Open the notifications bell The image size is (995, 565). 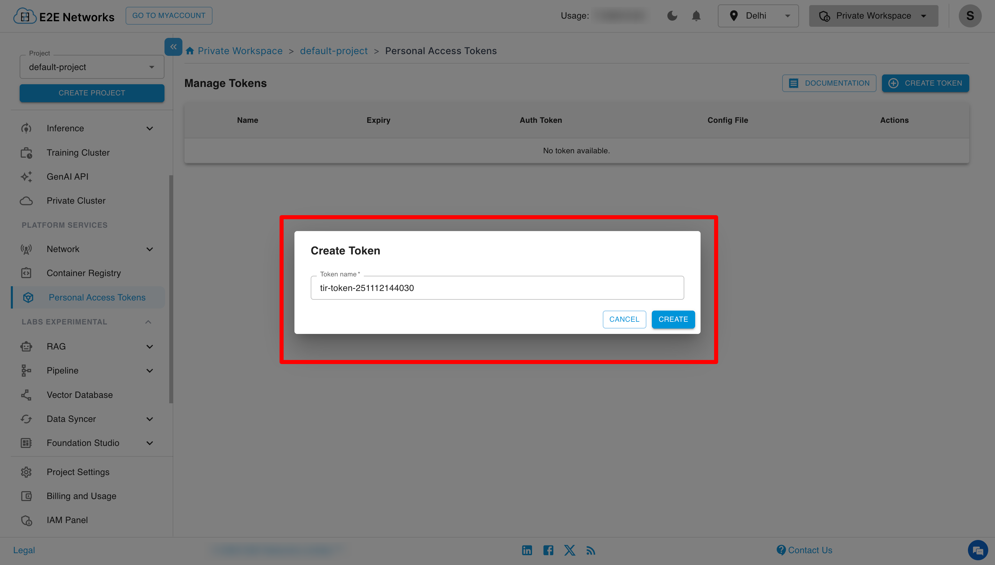click(x=696, y=16)
